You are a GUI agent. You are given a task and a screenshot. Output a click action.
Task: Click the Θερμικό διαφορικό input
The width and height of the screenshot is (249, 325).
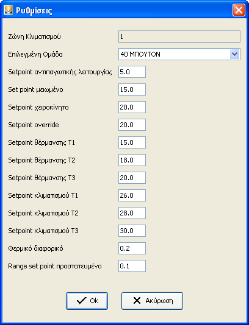point(132,248)
